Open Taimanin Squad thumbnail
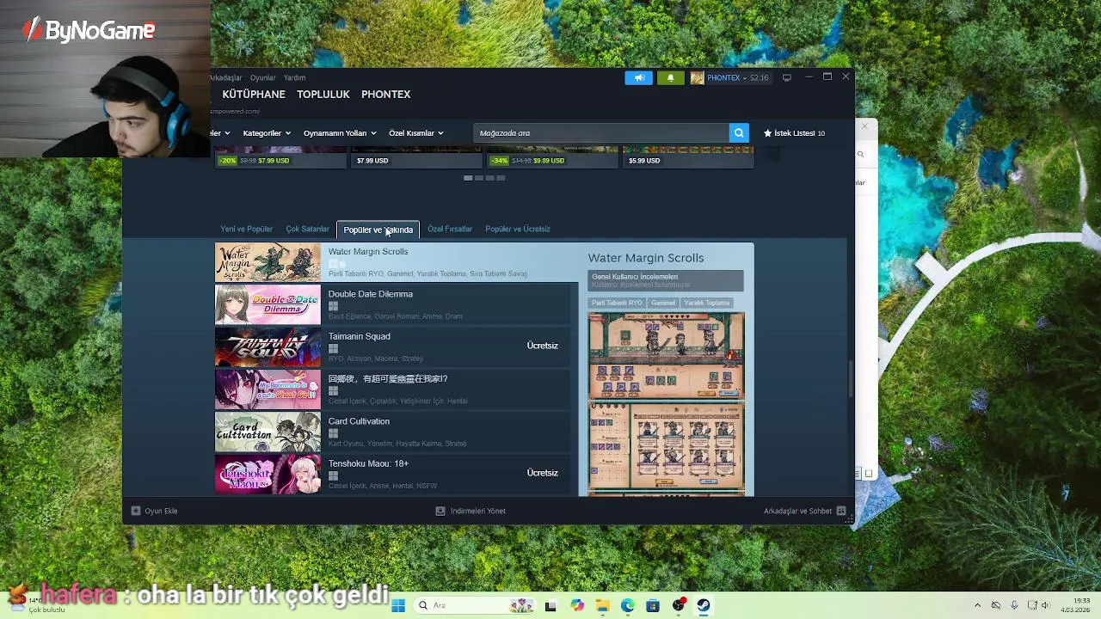This screenshot has width=1101, height=619. (x=268, y=347)
